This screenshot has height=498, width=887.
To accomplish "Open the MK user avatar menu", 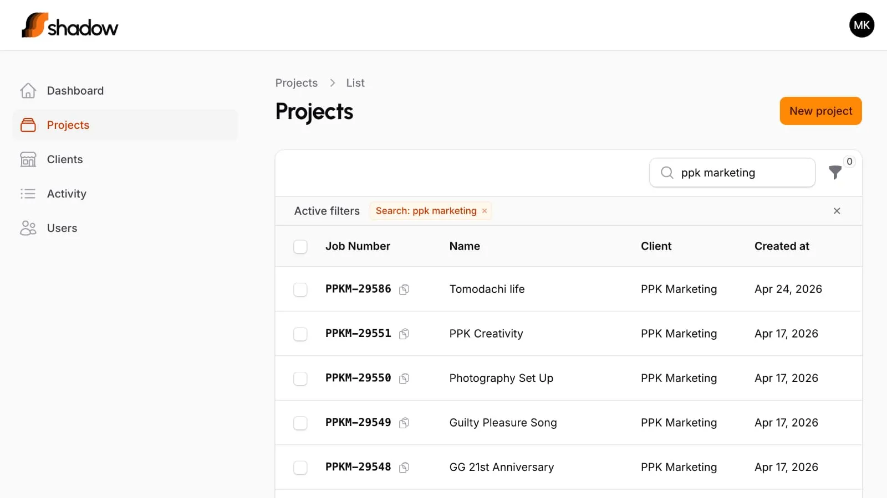I will [x=861, y=25].
